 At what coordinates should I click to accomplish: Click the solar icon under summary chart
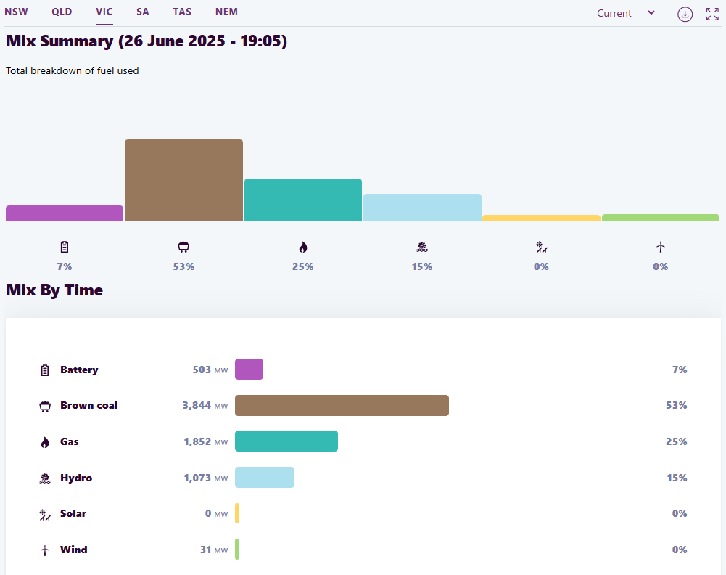[541, 247]
